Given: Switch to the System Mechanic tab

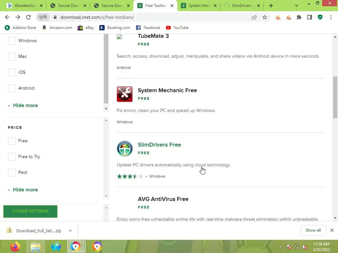Looking at the screenshot, I should 199,6.
